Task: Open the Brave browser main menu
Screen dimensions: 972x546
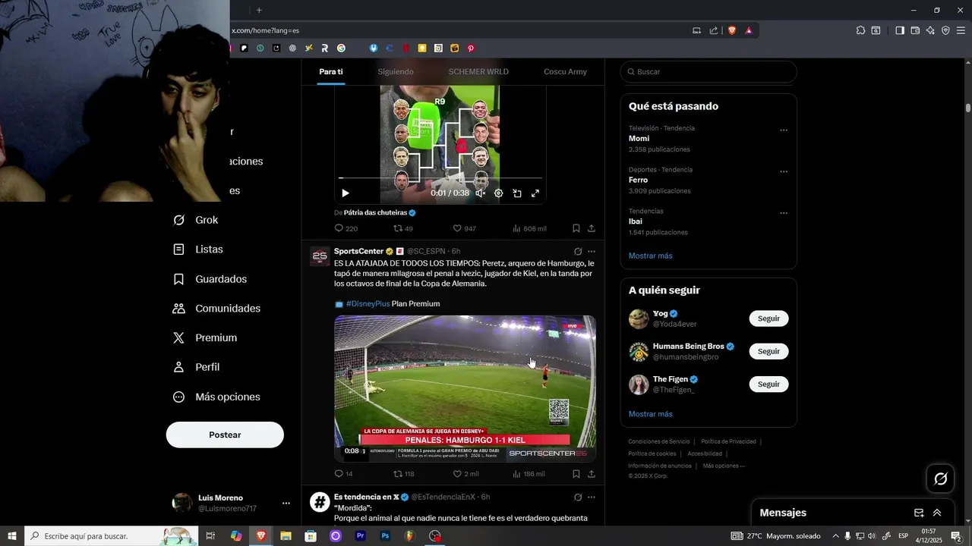Action: point(961,30)
